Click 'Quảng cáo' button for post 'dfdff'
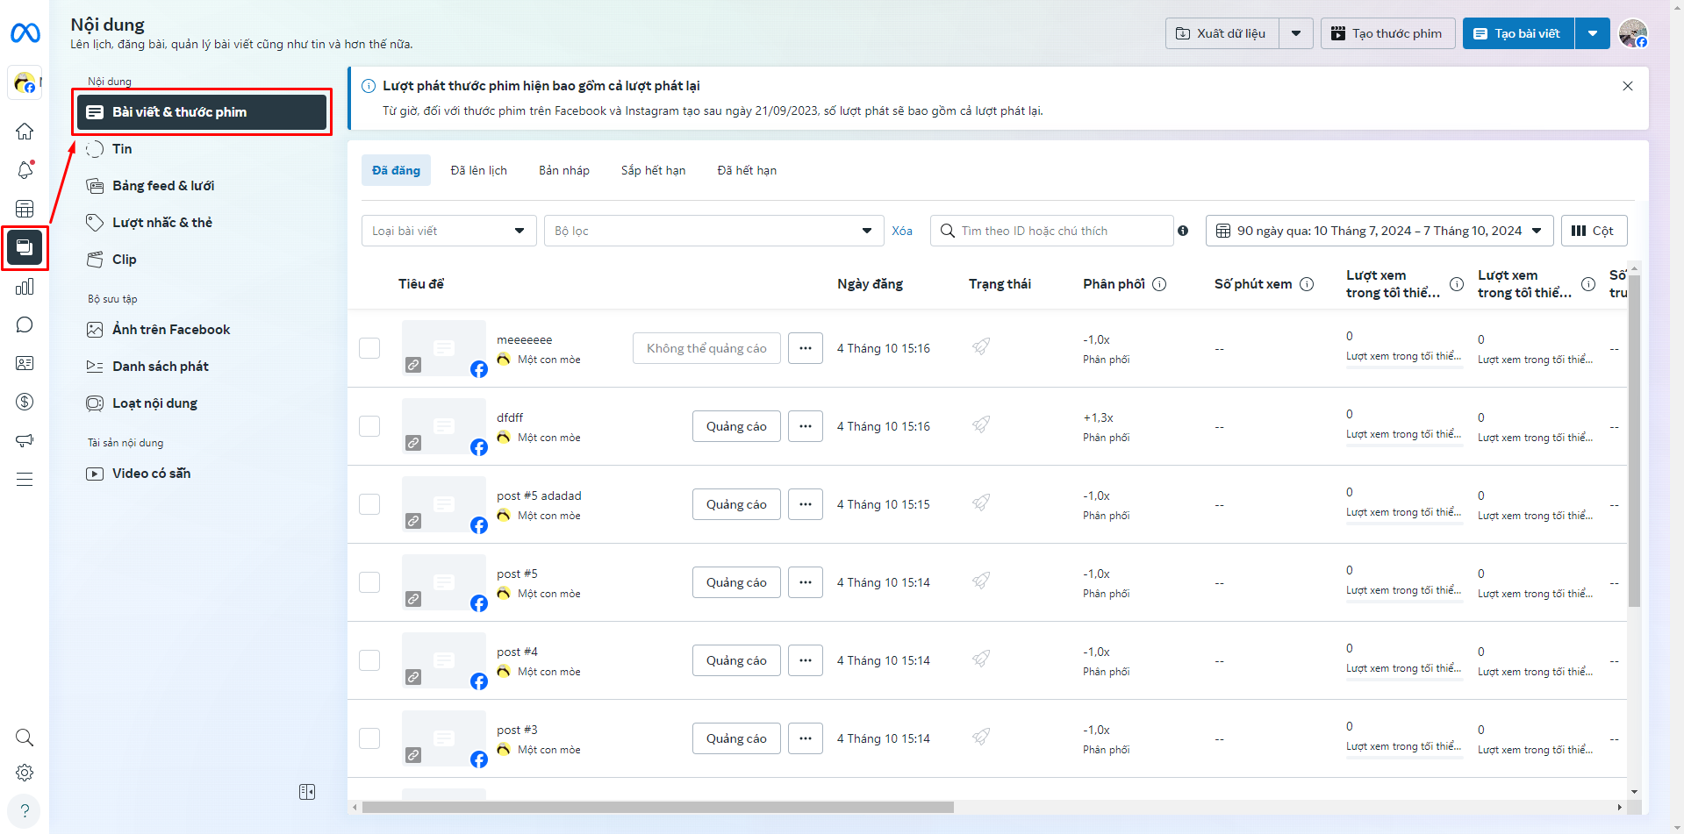Screen dimensions: 1684x834 (x=736, y=426)
